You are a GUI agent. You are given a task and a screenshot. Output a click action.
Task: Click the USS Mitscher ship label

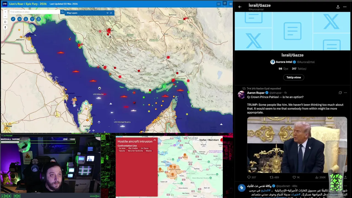tap(98, 94)
